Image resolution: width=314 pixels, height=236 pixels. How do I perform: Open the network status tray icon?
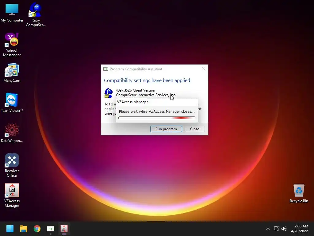click(x=277, y=229)
